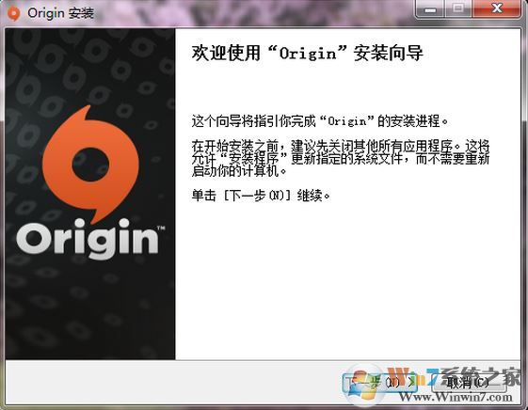Click the large orange Origin logo
The image size is (528, 410).
pyautogui.click(x=90, y=164)
